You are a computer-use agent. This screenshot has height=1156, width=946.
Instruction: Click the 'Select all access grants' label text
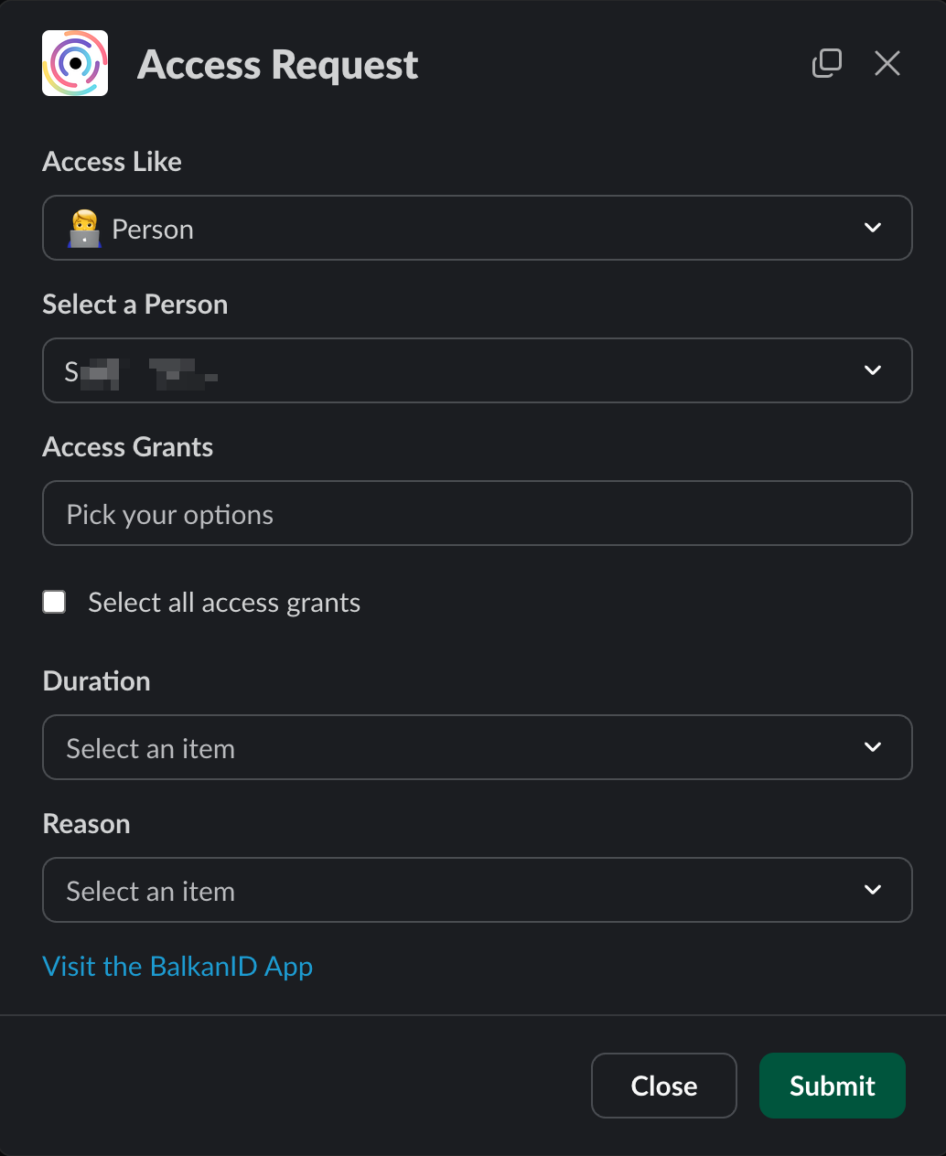click(x=224, y=603)
